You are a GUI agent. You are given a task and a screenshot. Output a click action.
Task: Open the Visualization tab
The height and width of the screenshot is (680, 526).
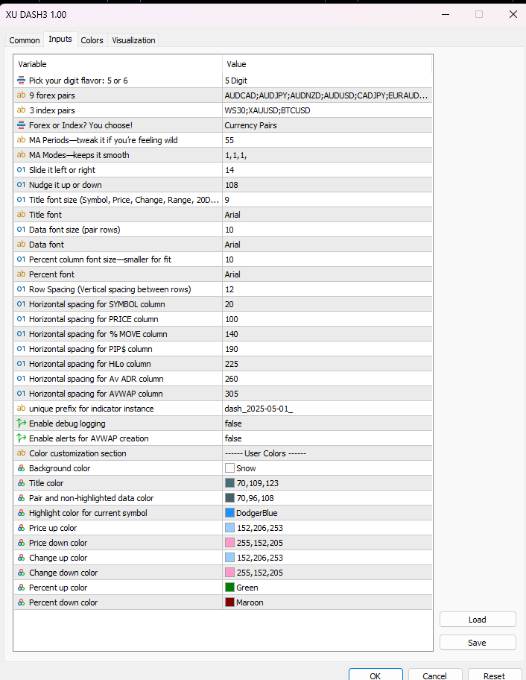[x=134, y=40]
